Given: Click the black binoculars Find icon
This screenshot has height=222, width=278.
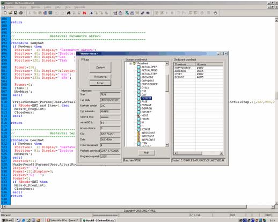Looking at the screenshot, I should click(x=69, y=13).
